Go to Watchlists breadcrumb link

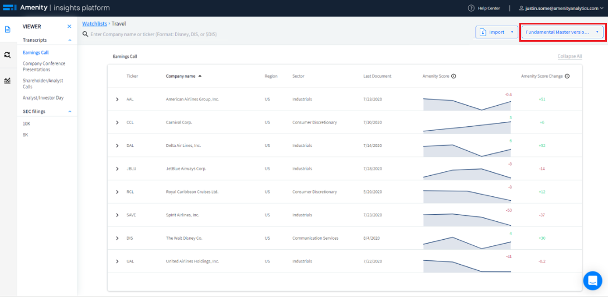(95, 23)
